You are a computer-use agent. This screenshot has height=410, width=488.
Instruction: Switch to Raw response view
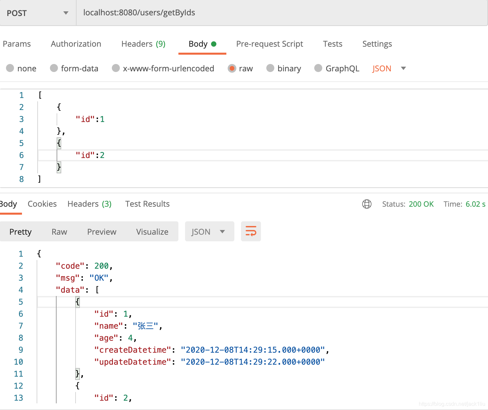pyautogui.click(x=59, y=232)
